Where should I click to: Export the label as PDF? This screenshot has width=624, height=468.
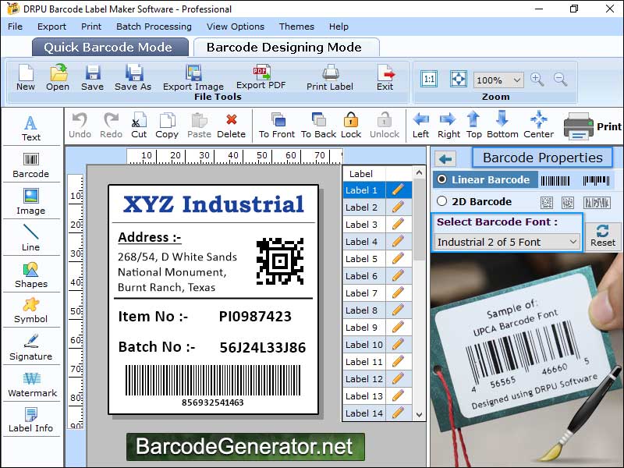click(261, 78)
